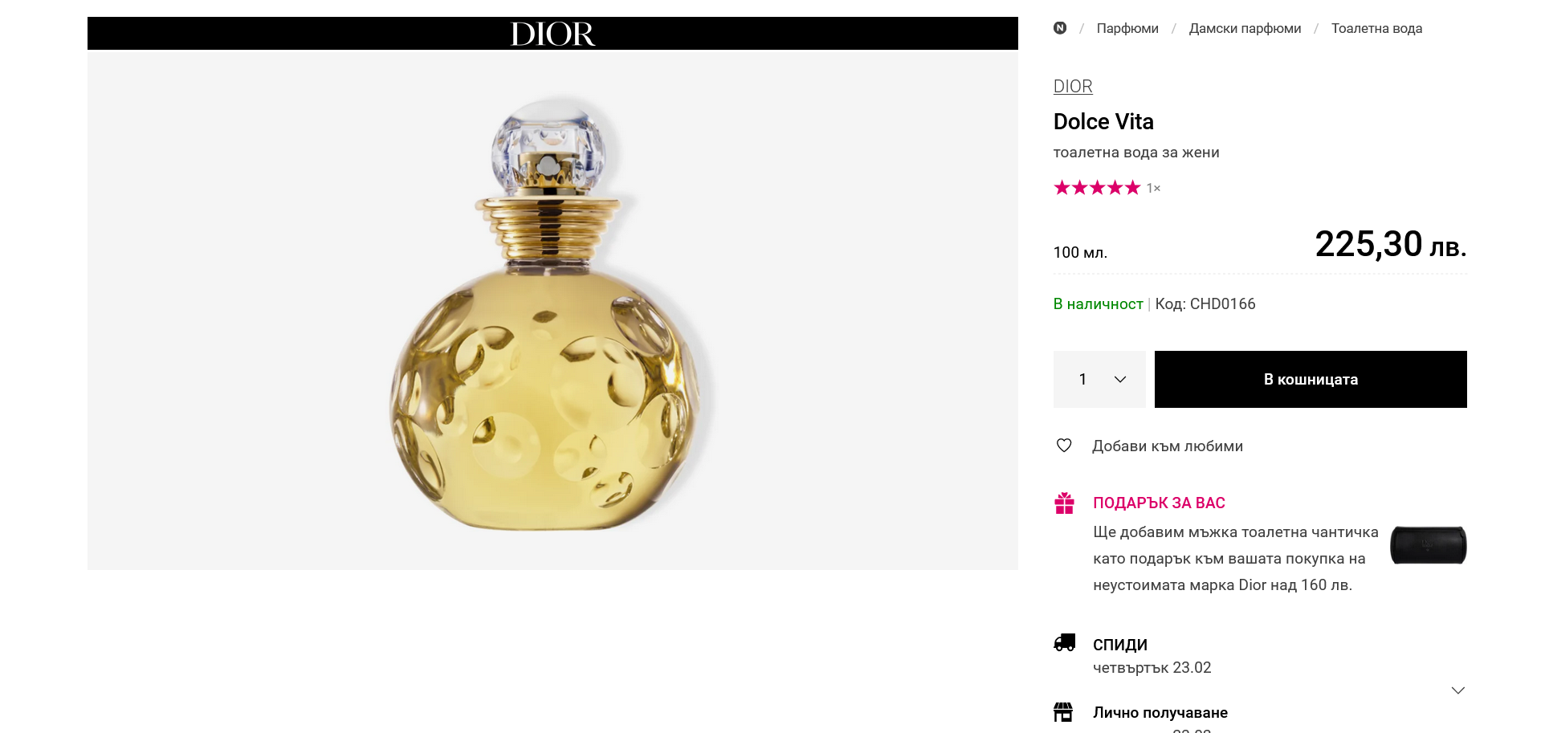Screen dimensions: 1541x733
Task: Click the gift toiletry bag thumbnail
Action: [x=1428, y=545]
